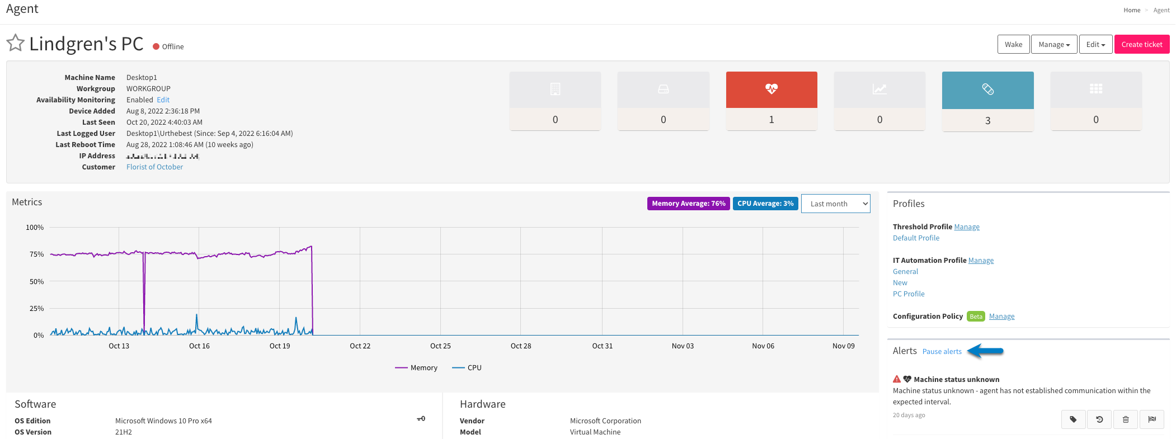
Task: Mark Lindgren's PC as favorite with the star
Action: coord(16,43)
